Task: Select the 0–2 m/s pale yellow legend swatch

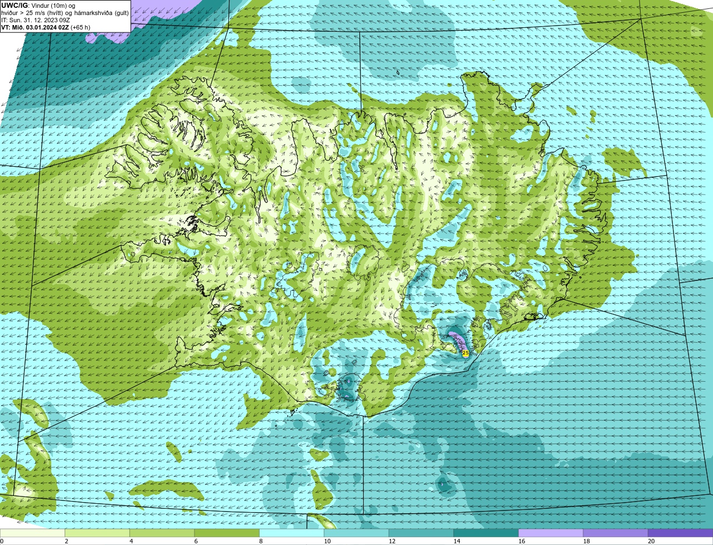Action: tap(32, 533)
